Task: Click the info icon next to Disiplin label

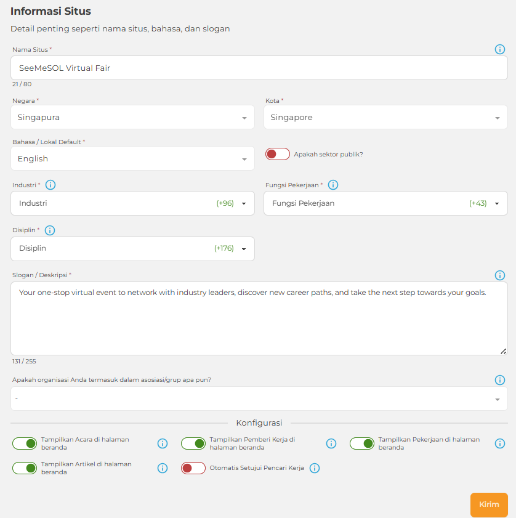Action: click(x=50, y=230)
